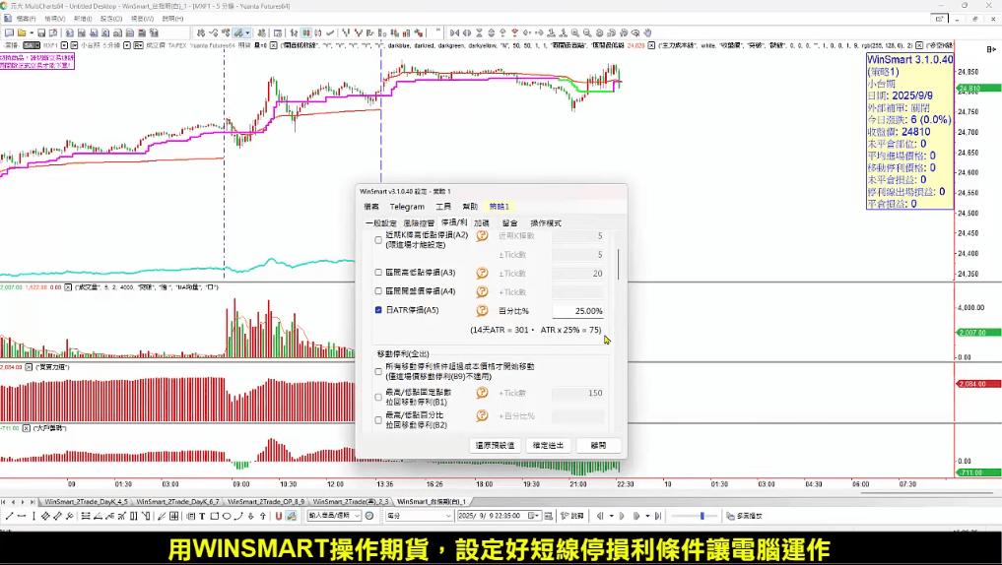Image resolution: width=1002 pixels, height=565 pixels.
Task: Select the Text (T) drawing tool
Action: click(201, 516)
